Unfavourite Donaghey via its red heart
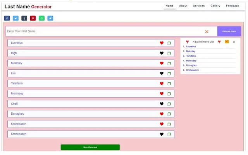Screen dimensions: 248x155 pyautogui.click(x=162, y=114)
